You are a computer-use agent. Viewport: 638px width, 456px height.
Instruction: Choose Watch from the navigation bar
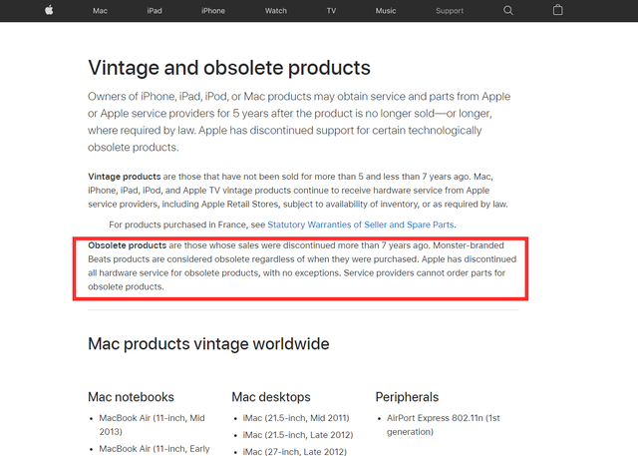[x=275, y=11]
